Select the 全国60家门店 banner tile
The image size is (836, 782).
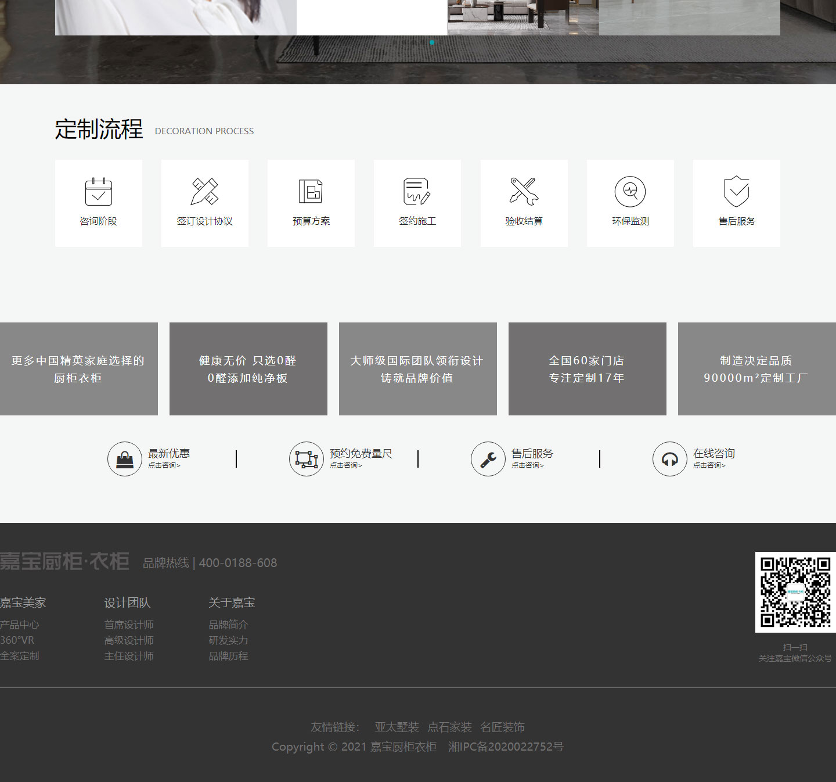pos(587,369)
